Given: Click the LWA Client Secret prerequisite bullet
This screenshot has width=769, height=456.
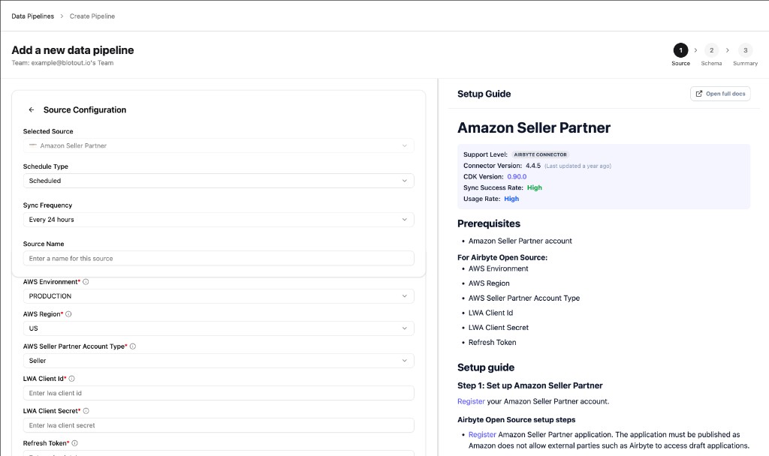Looking at the screenshot, I should tap(499, 328).
